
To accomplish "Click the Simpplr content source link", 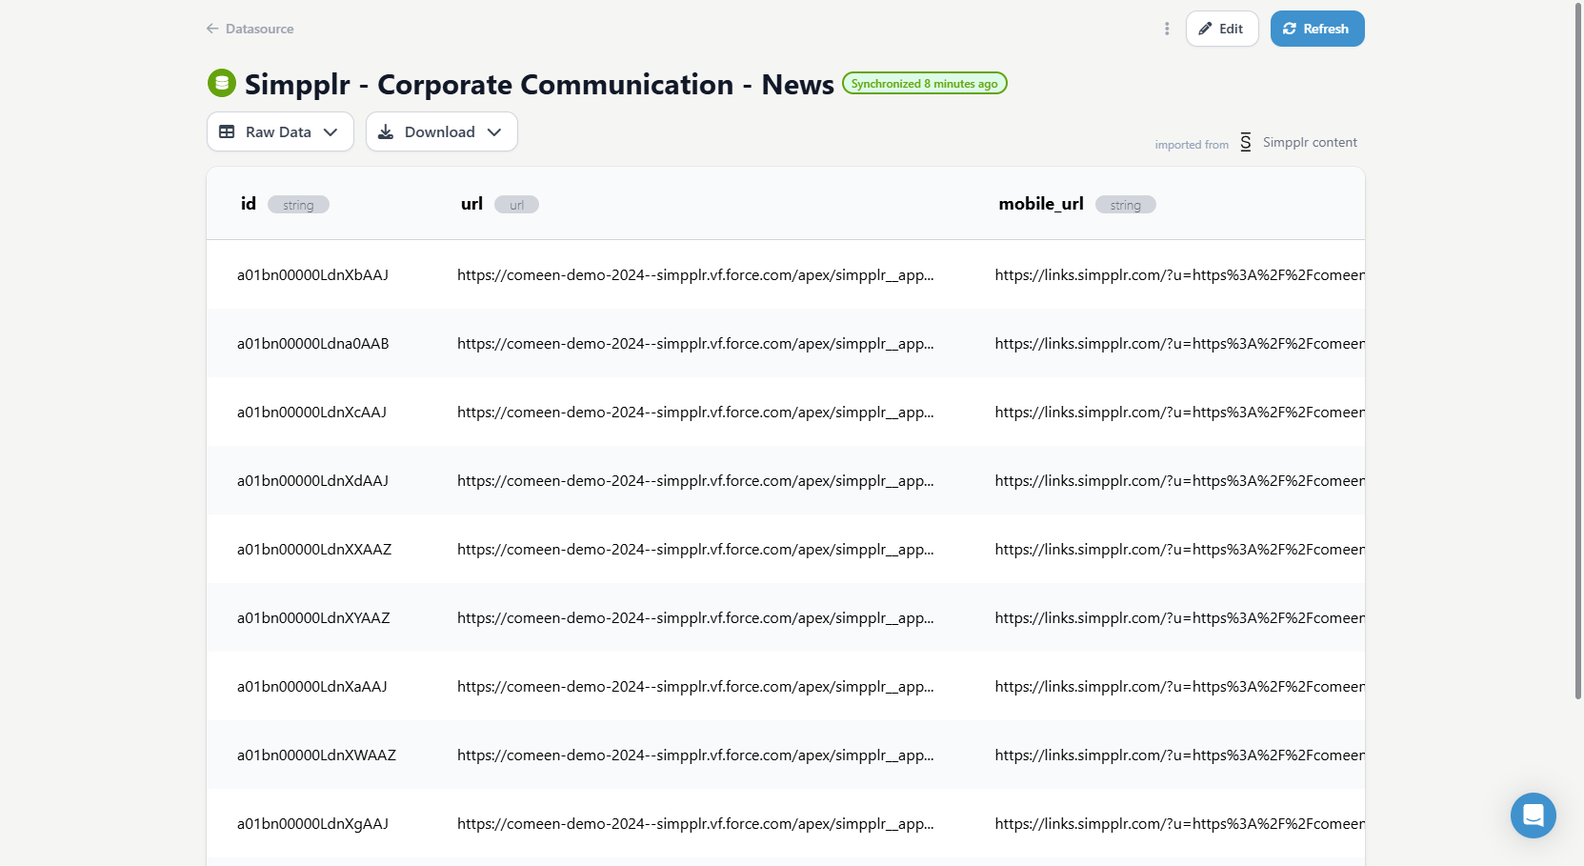I will coord(1310,142).
